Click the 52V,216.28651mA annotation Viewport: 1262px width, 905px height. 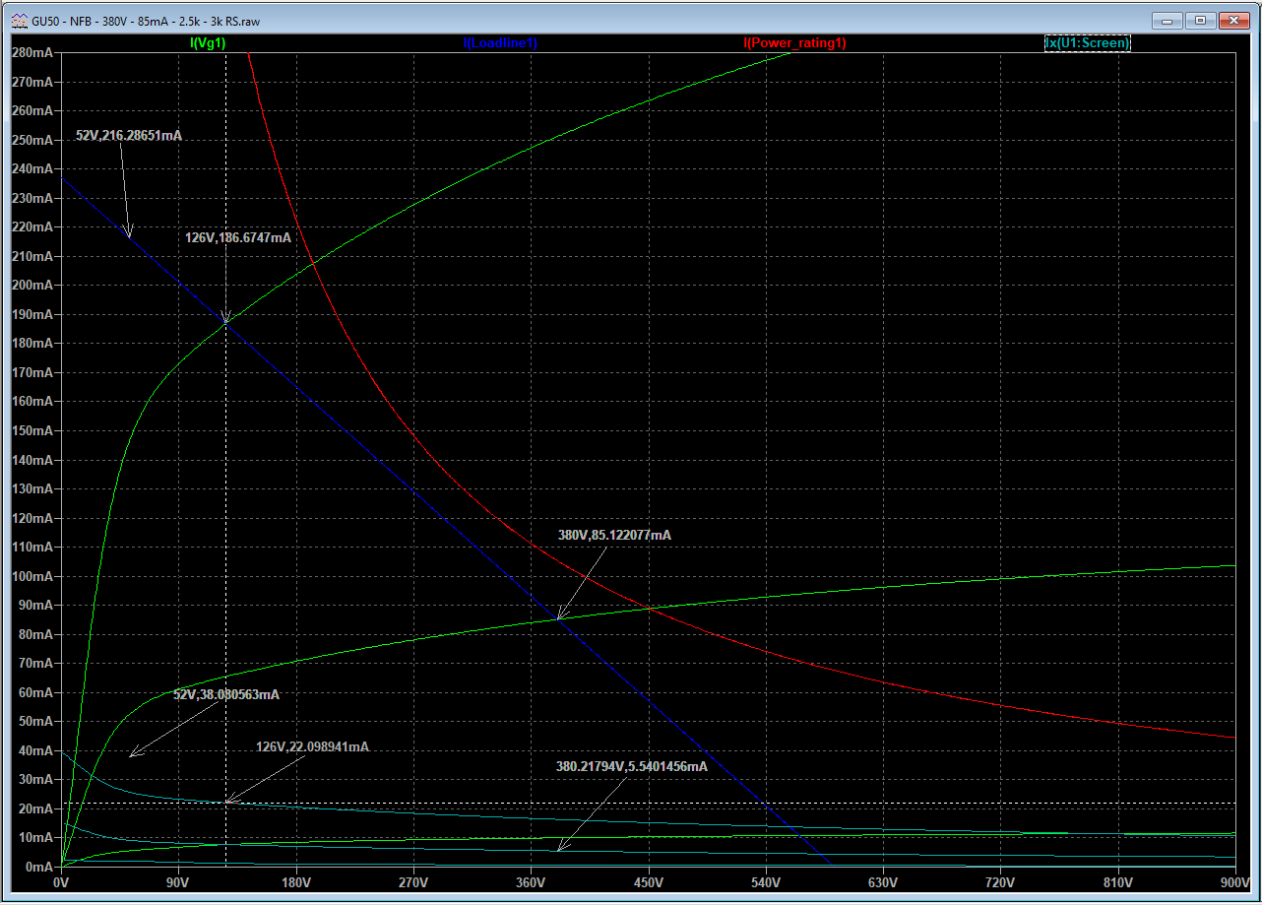coord(129,136)
